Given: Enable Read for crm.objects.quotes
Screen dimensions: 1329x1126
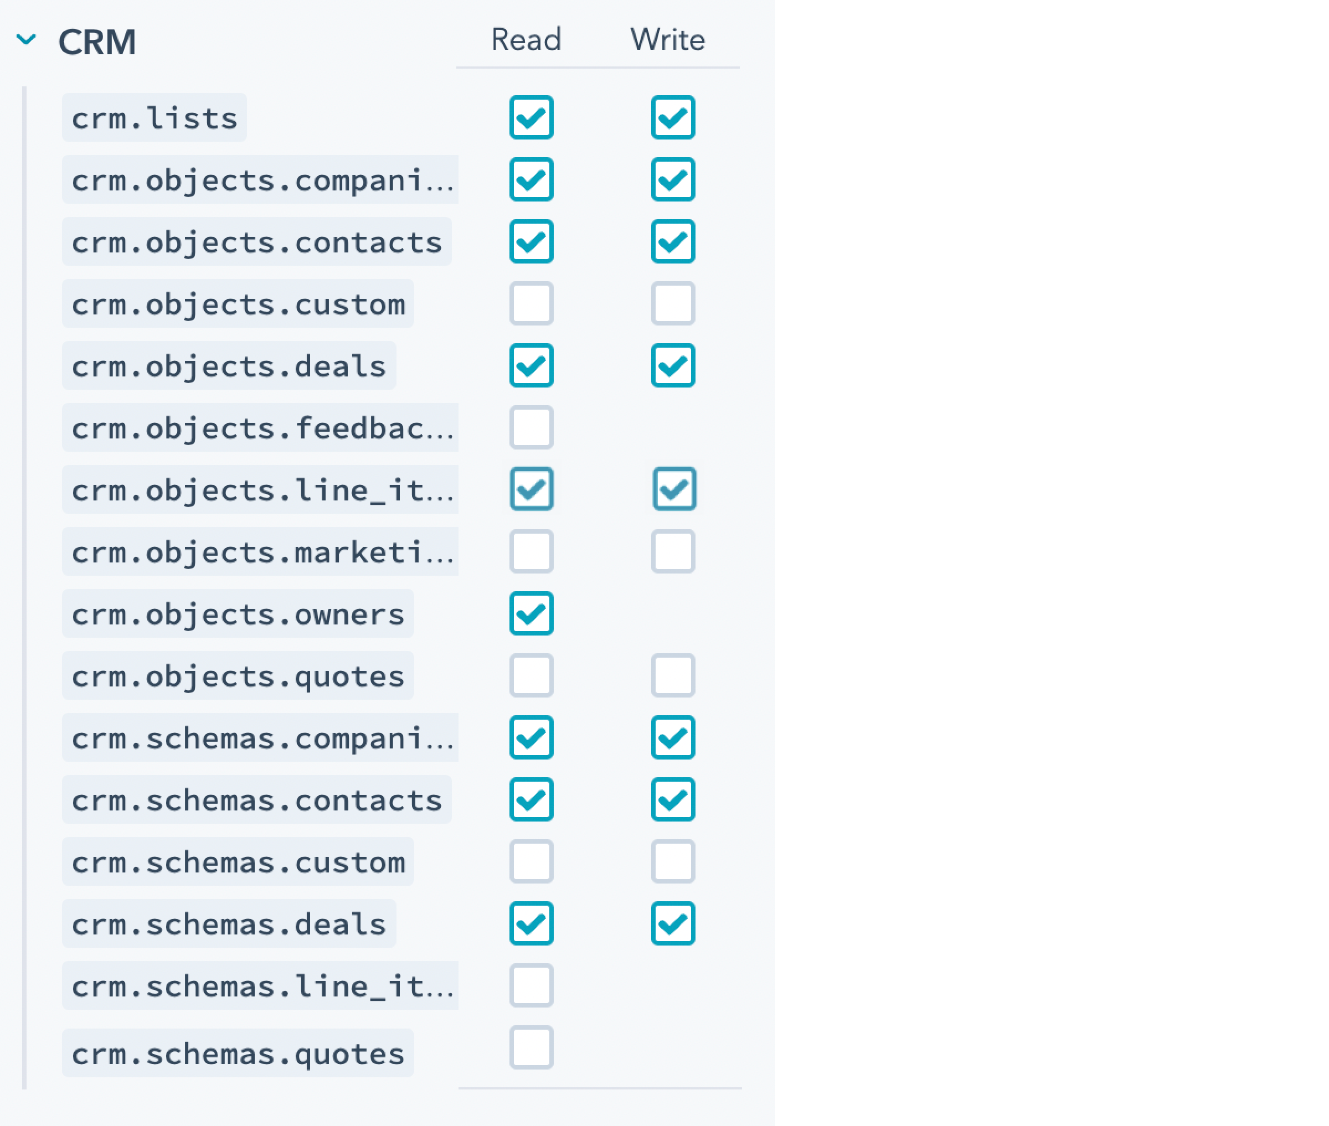Looking at the screenshot, I should tap(531, 675).
